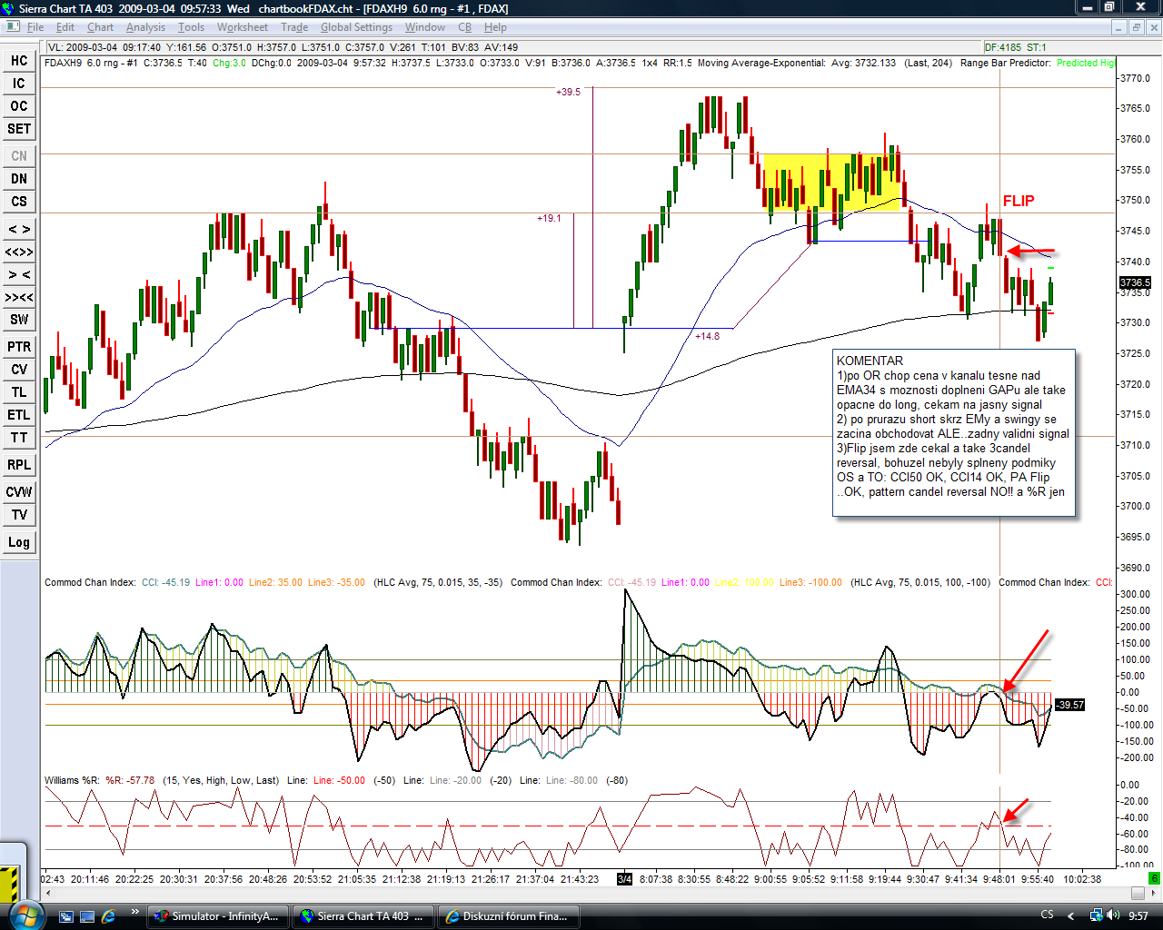Click the Internet Explorer quick launch icon

point(109,915)
